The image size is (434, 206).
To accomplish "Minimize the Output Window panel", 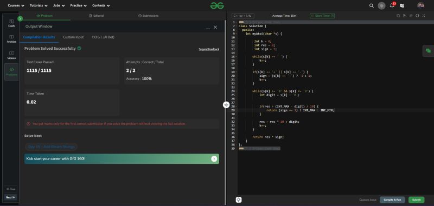I will [x=208, y=28].
